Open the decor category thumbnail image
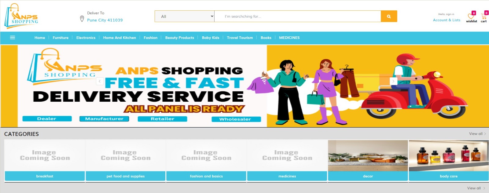This screenshot has width=489, height=193. pos(368,156)
